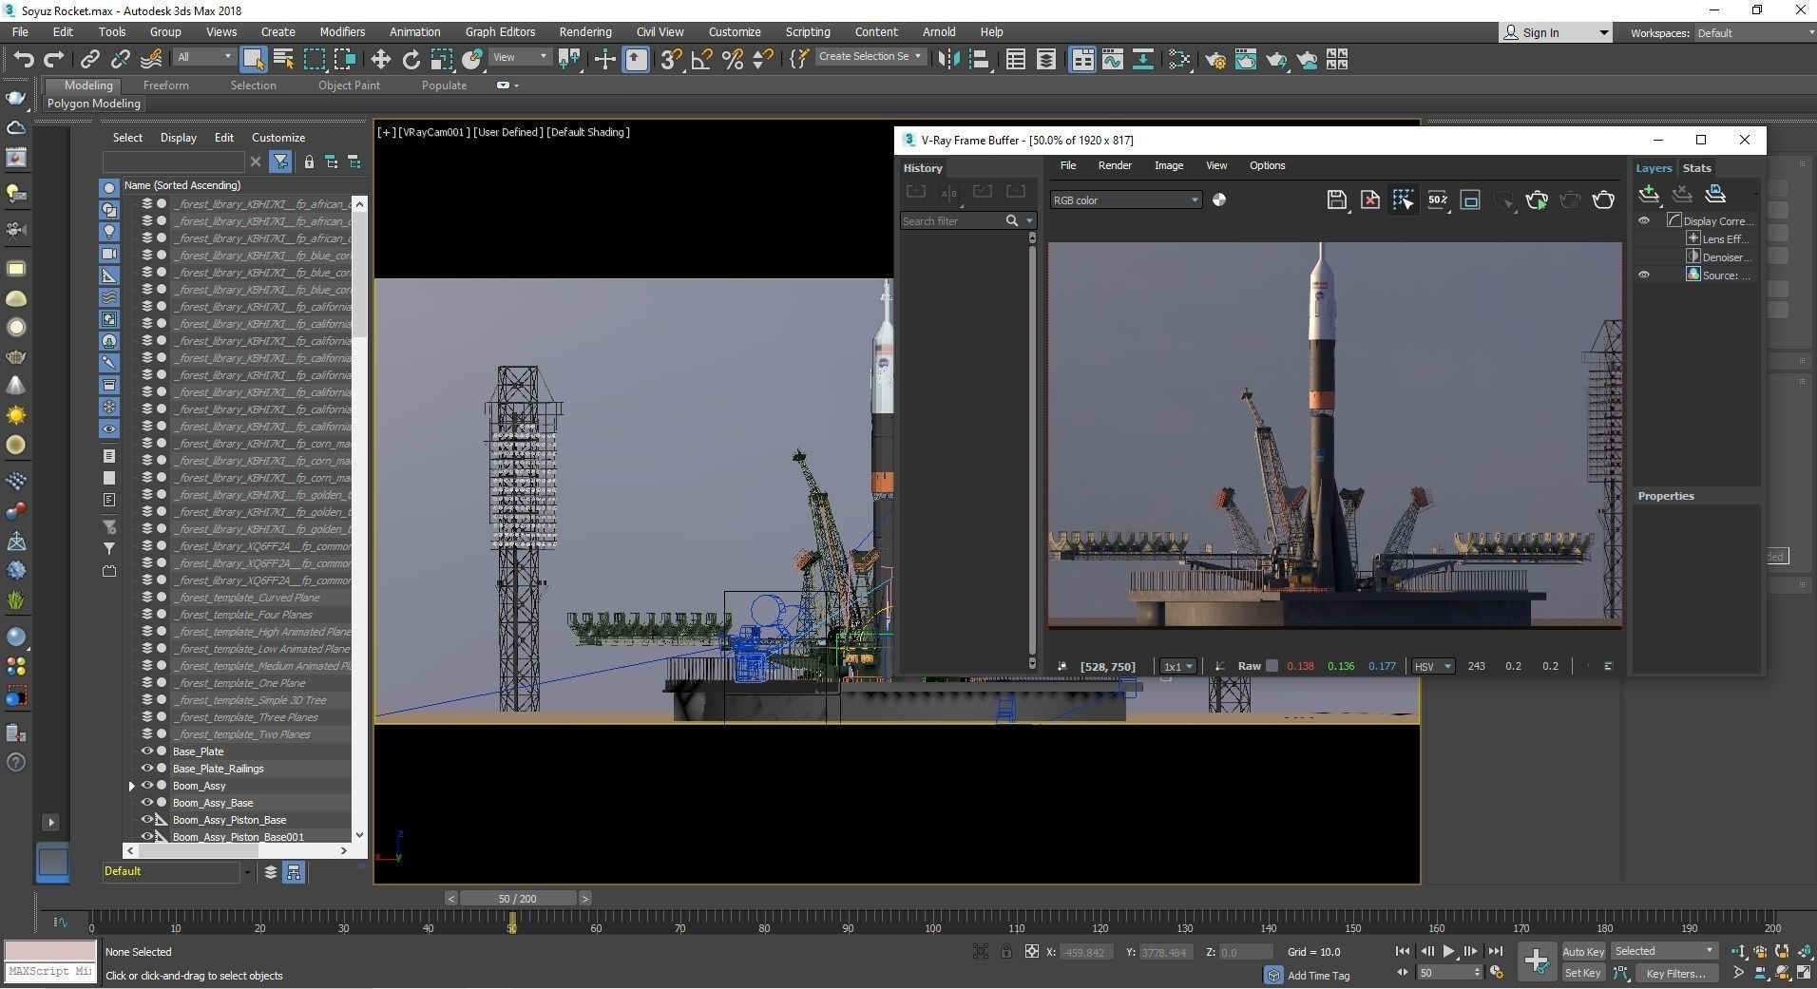Open the Options menu in V-Ray Frame Buffer
Viewport: 1817px width, 989px height.
pyautogui.click(x=1267, y=165)
